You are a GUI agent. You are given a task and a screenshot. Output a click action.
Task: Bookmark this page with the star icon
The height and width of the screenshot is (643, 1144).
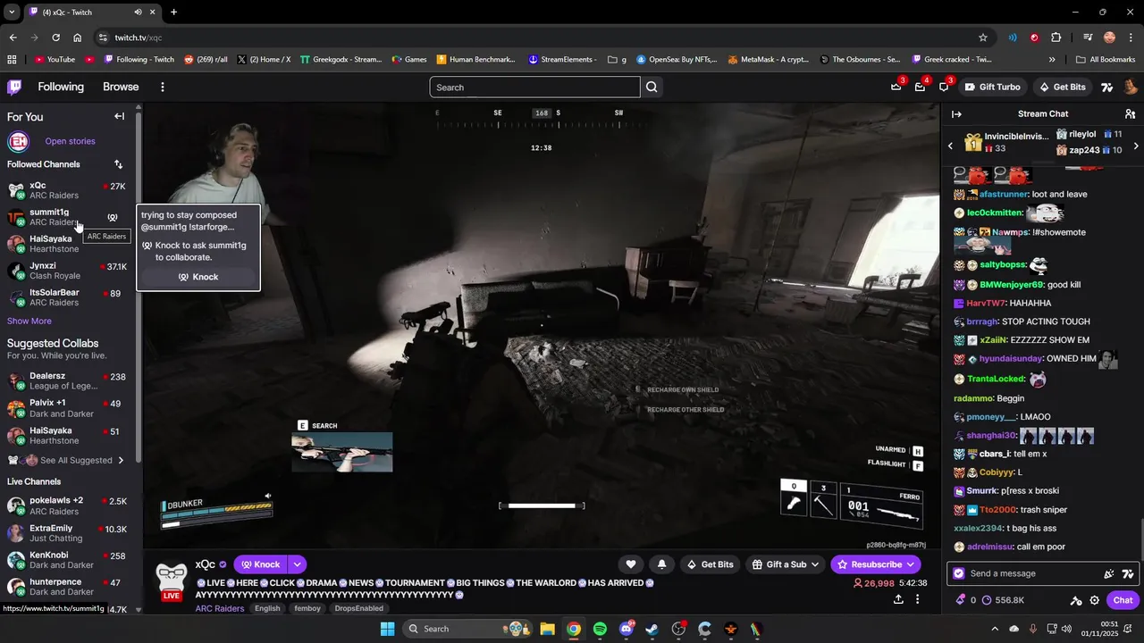(x=983, y=38)
